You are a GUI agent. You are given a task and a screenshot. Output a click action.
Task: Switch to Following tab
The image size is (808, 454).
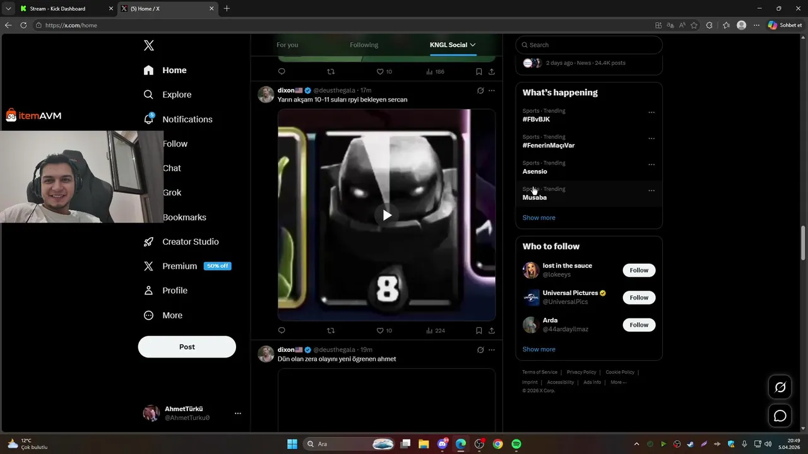(x=364, y=45)
